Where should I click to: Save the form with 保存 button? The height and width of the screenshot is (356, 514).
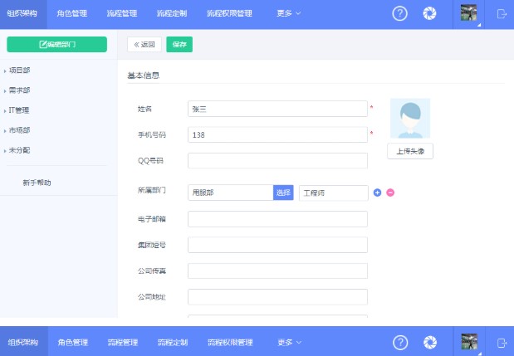tap(179, 44)
